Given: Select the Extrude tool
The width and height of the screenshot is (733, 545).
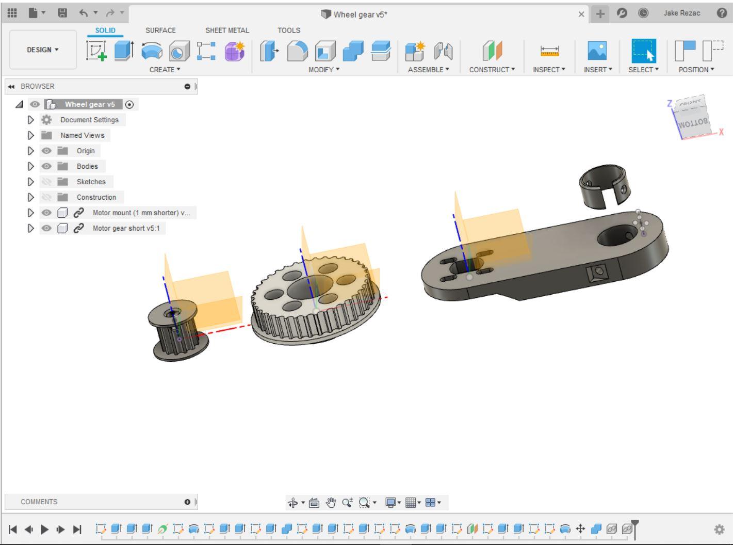Looking at the screenshot, I should (123, 51).
